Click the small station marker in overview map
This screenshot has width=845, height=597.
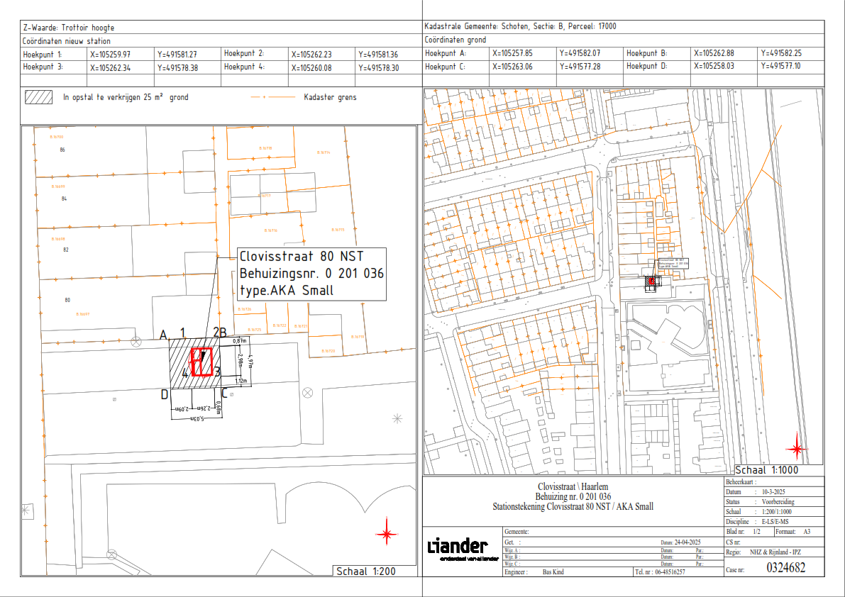[650, 281]
